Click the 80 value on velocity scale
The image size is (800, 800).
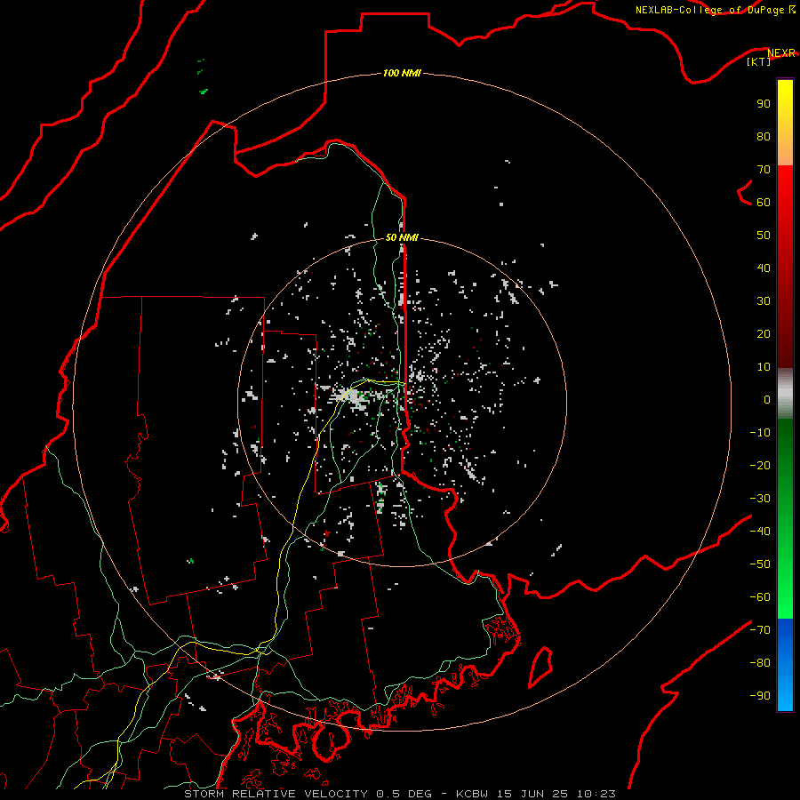[764, 137]
